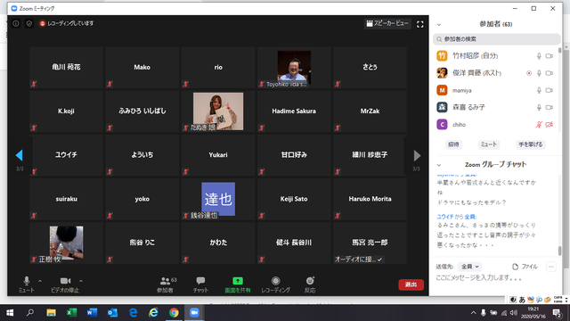Open the meeting information icon
This screenshot has width=570, height=321.
[x=16, y=23]
